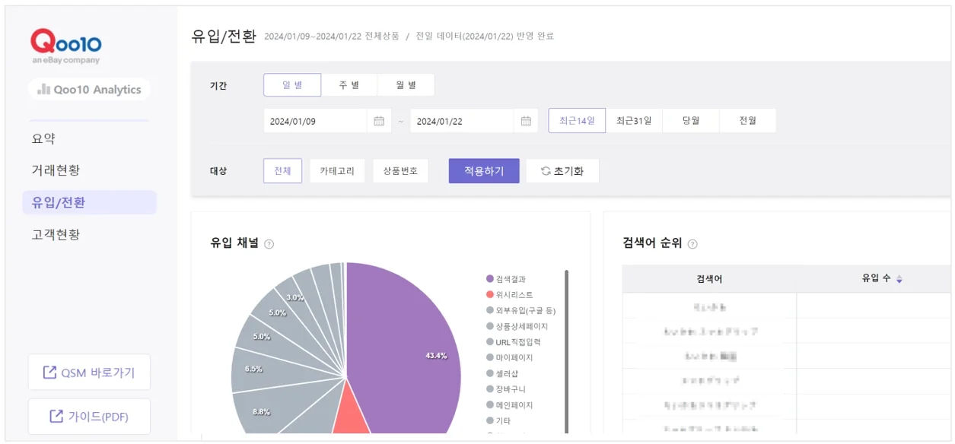955x444 pixels.
Task: Open the 거래현황 sidebar menu
Action: (x=56, y=170)
